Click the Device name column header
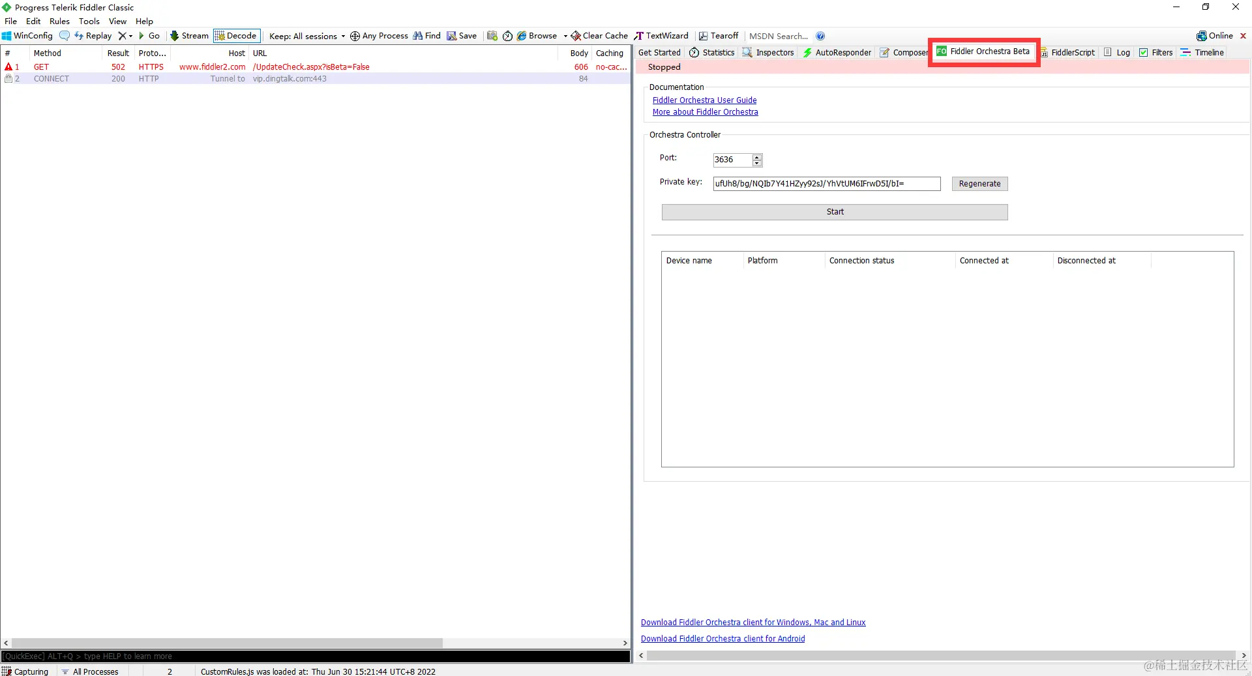The height and width of the screenshot is (676, 1252). coord(702,260)
